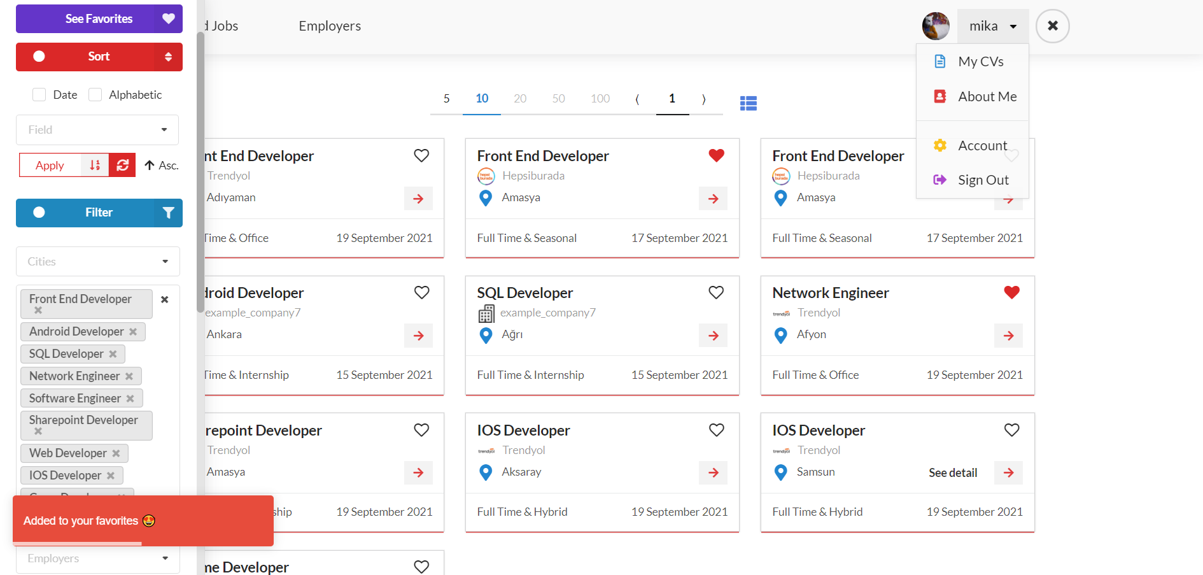The height and width of the screenshot is (575, 1203).
Task: Click the blue Filter button
Action: [99, 213]
